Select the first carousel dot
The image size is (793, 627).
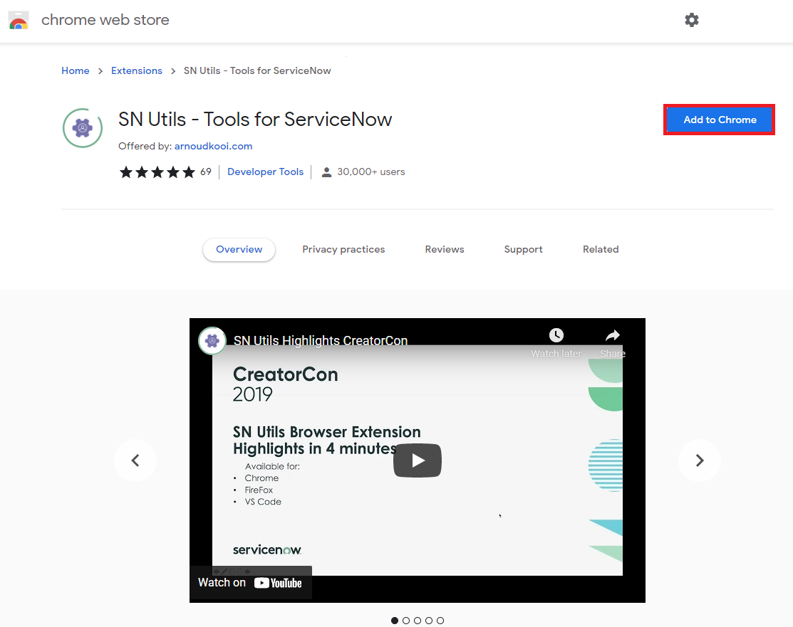[395, 621]
